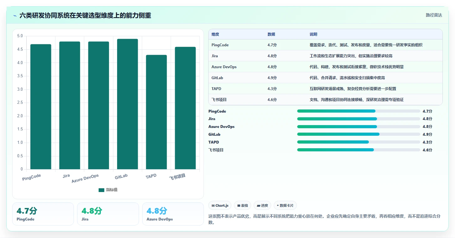This screenshot has width=455, height=238.
Task: Click the TAPD label on chart x-axis
Action: point(151,176)
